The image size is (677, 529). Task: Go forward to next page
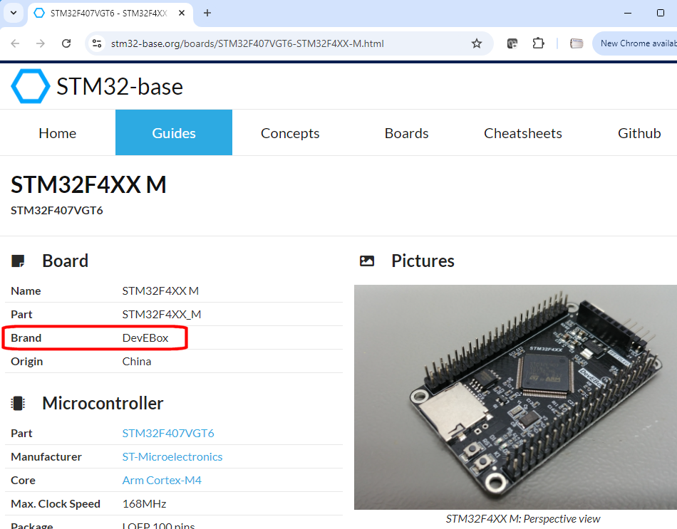point(41,43)
